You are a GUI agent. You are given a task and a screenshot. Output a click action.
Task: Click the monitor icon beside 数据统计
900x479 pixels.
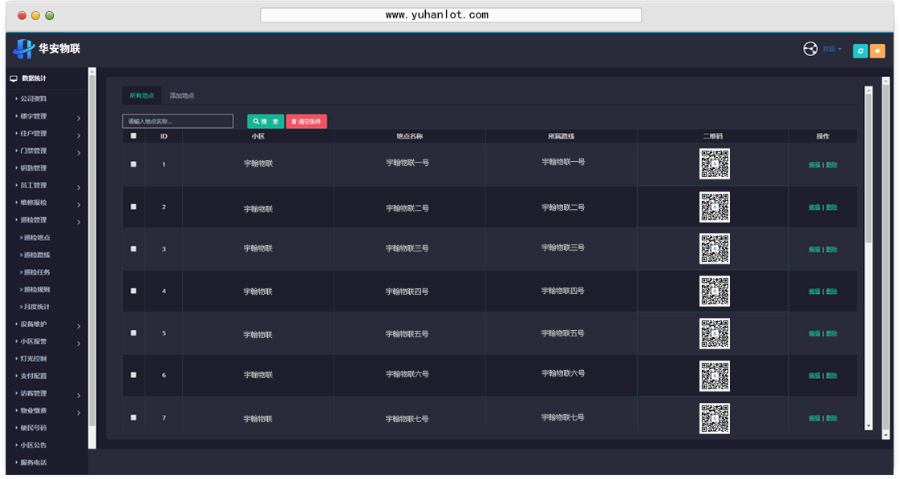point(14,78)
